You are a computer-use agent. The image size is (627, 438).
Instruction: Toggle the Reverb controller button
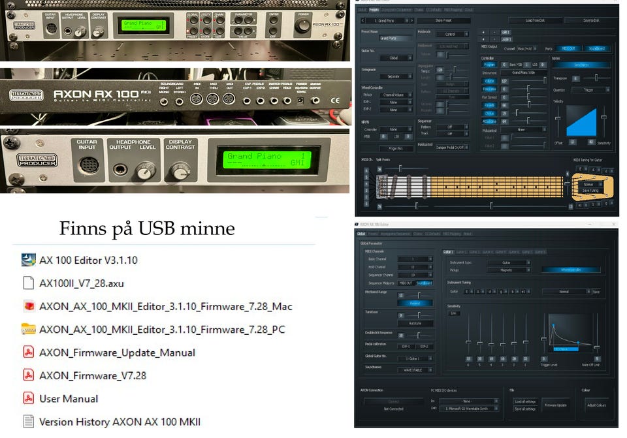tap(489, 106)
